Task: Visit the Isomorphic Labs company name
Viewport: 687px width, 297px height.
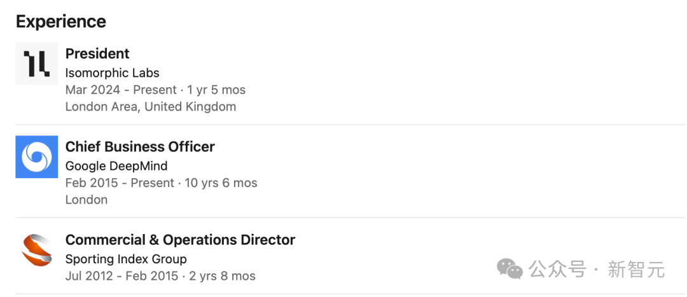Action: click(112, 73)
